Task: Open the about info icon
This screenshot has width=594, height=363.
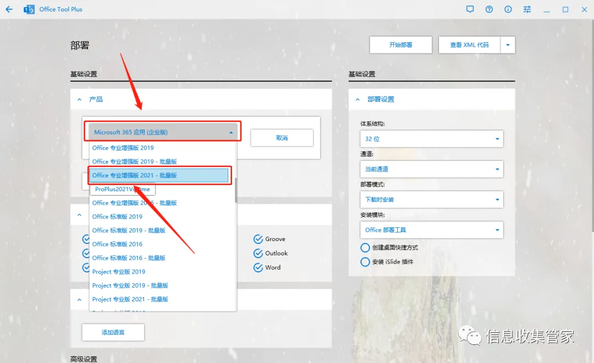Action: pyautogui.click(x=508, y=9)
